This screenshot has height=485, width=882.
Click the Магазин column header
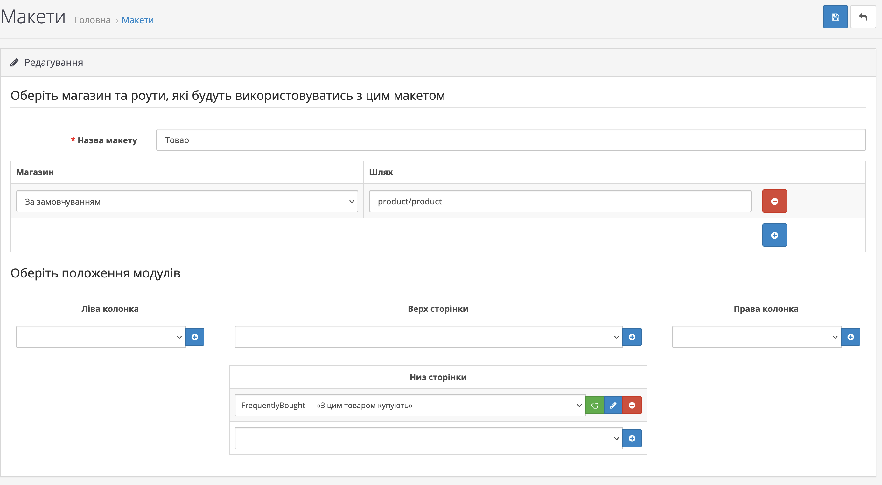click(x=35, y=172)
